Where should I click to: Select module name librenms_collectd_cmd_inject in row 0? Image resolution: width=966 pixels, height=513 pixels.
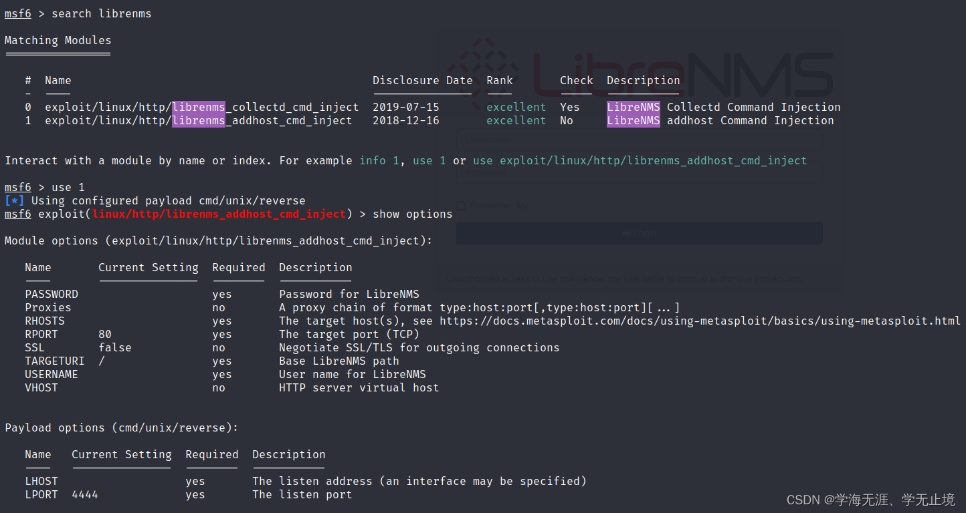(x=202, y=108)
